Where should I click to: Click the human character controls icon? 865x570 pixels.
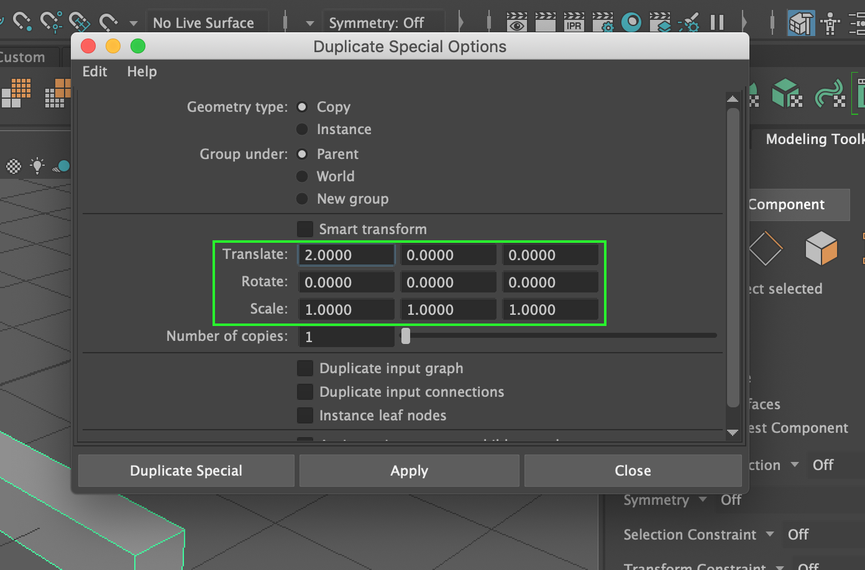click(x=830, y=24)
